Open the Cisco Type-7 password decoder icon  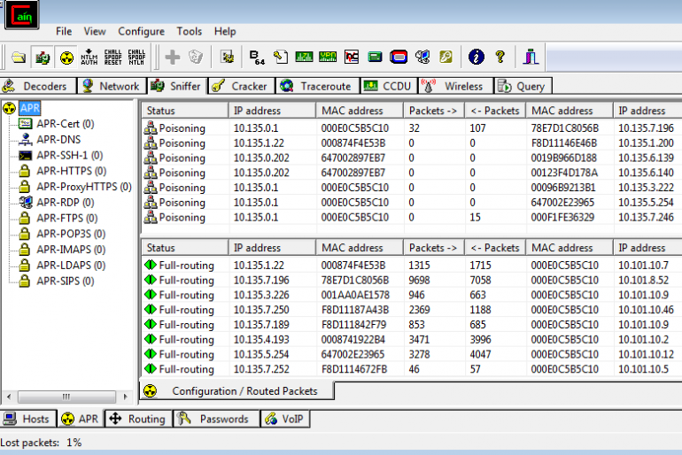pyautogui.click(x=304, y=57)
